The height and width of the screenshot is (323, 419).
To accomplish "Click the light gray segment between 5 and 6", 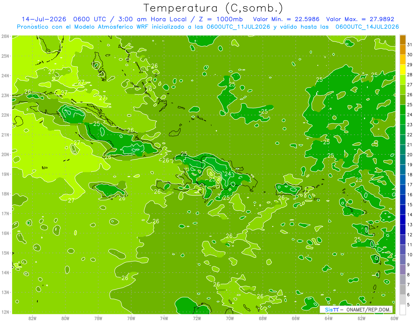I will pyautogui.click(x=403, y=299).
